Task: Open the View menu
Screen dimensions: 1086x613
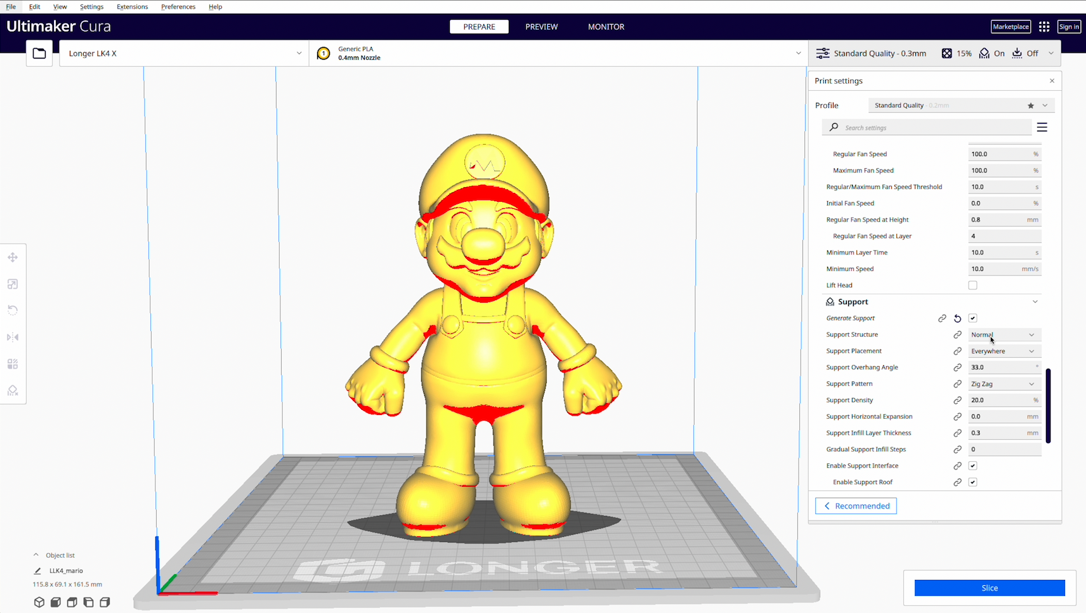Action: click(x=60, y=7)
